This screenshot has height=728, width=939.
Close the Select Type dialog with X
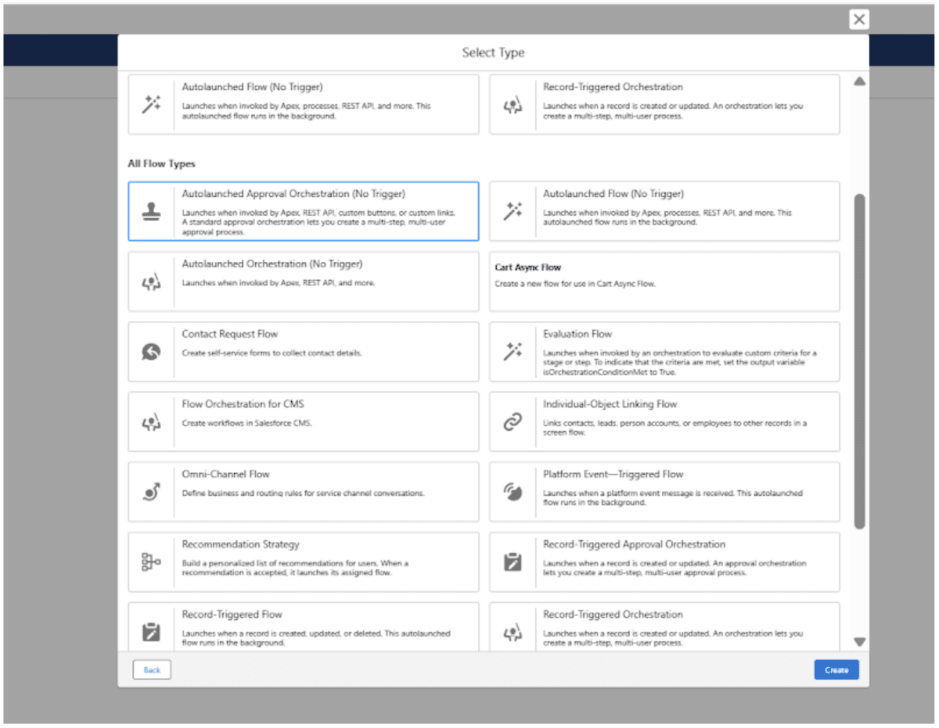tap(859, 20)
